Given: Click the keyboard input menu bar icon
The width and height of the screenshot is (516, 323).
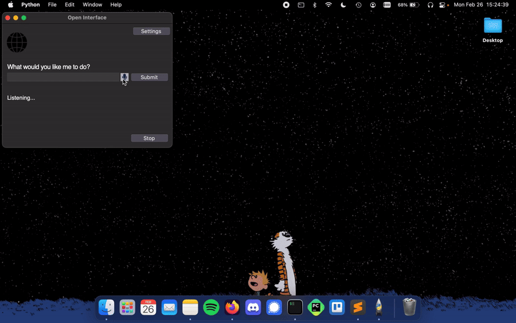Looking at the screenshot, I should [x=387, y=5].
